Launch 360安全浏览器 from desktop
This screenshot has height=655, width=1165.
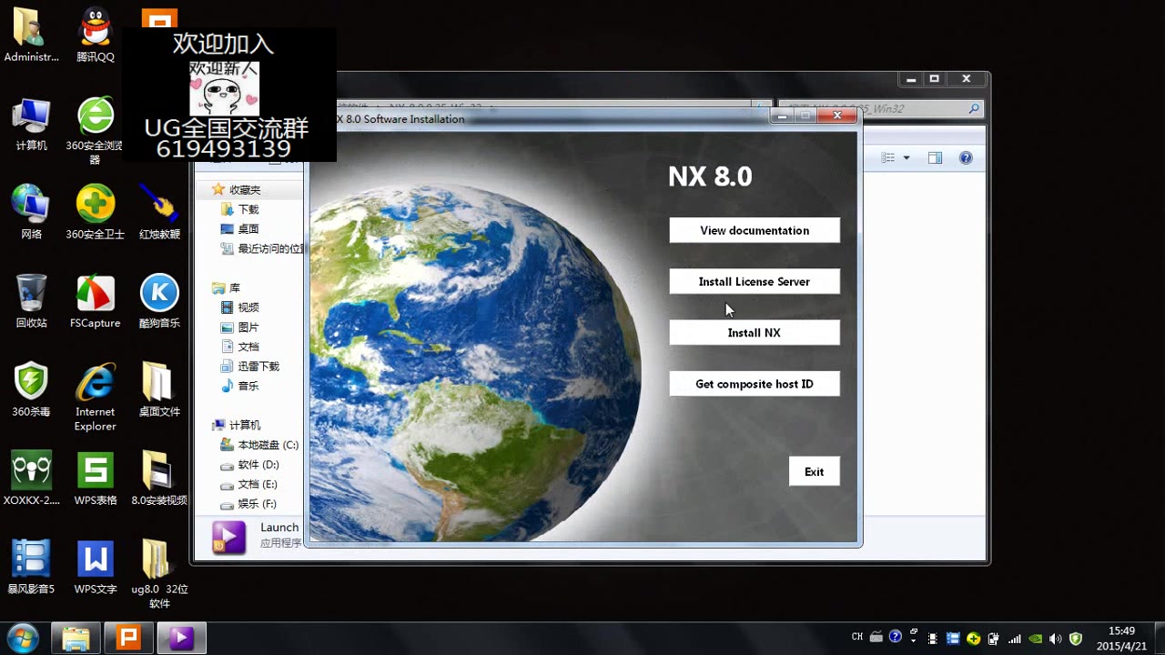(96, 131)
